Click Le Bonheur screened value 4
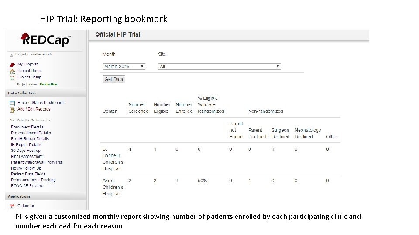This screenshot has height=235, width=419. pyautogui.click(x=130, y=149)
